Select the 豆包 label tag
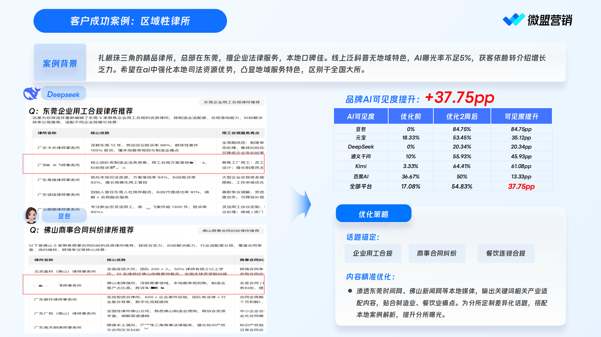This screenshot has height=337, width=601. click(x=64, y=216)
